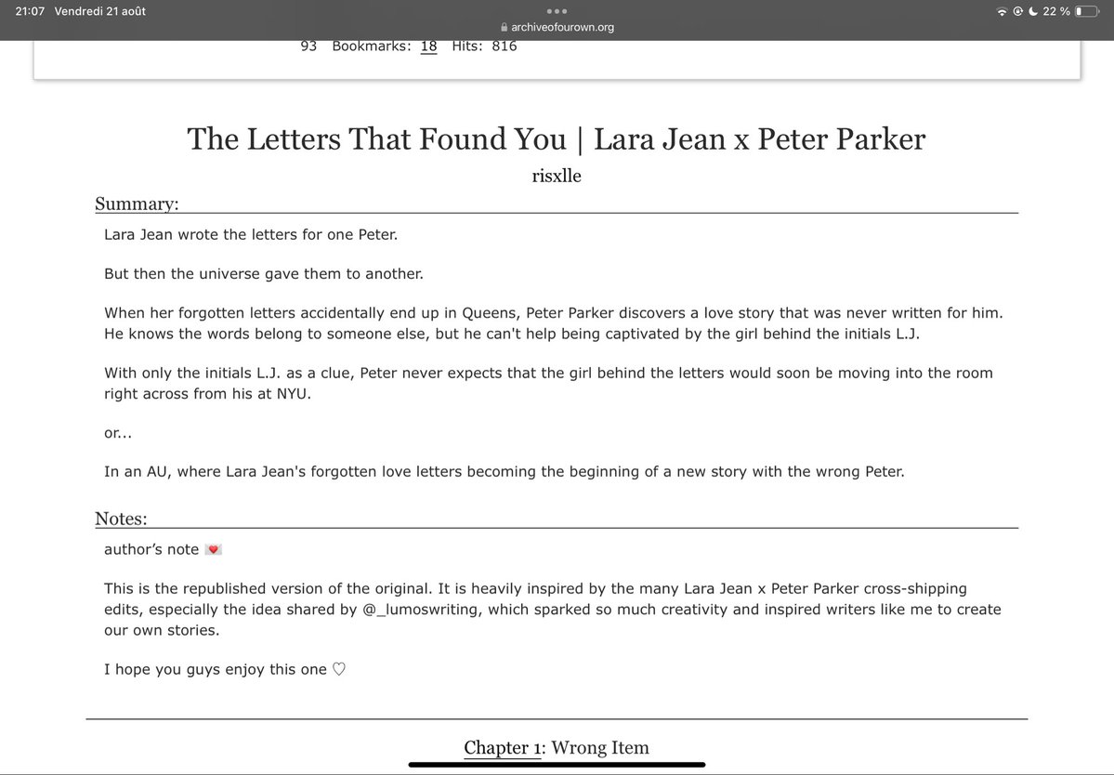Open the Bookmarks count link 18
Viewport: 1114px width, 775px height.
pos(428,46)
